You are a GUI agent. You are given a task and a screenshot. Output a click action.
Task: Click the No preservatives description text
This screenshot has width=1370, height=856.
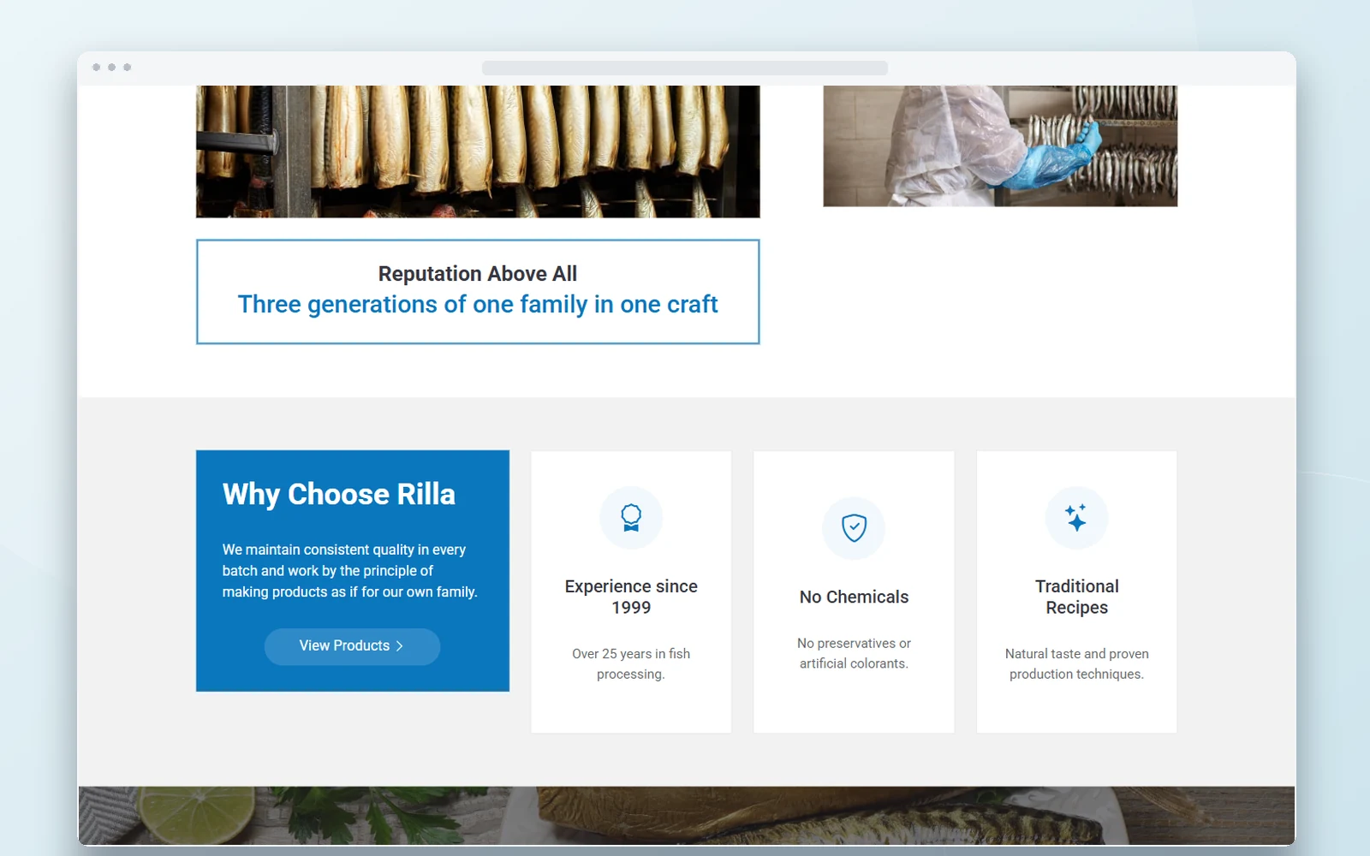[x=854, y=653]
